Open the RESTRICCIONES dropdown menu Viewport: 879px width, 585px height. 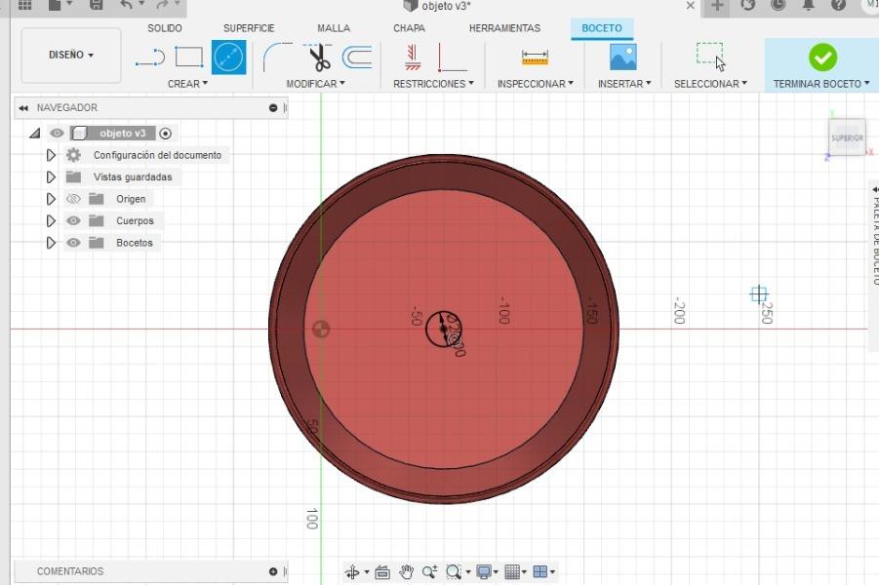tap(433, 84)
